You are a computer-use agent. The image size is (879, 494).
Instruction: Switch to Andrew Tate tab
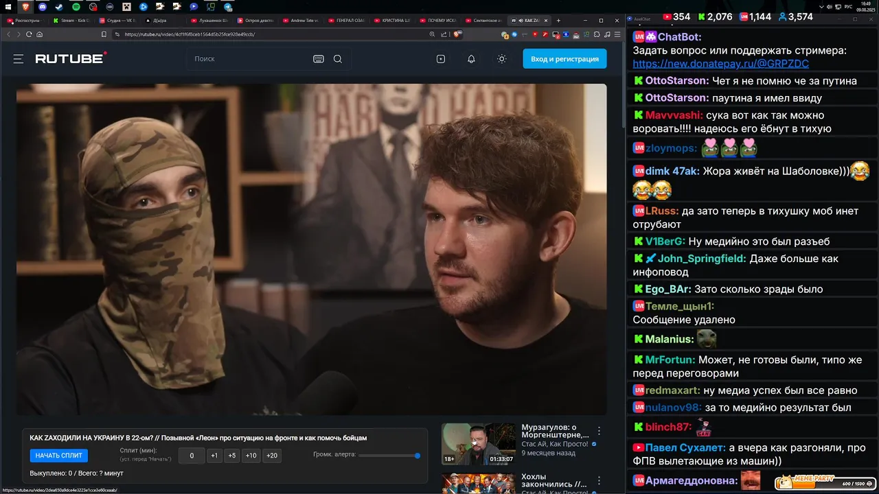[x=301, y=21]
